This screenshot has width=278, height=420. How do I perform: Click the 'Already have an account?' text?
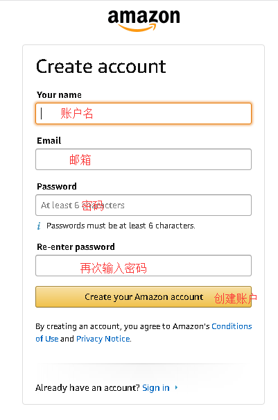87,388
